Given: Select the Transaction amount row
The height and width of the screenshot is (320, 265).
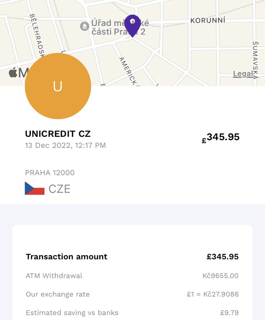Looking at the screenshot, I should pos(132,256).
